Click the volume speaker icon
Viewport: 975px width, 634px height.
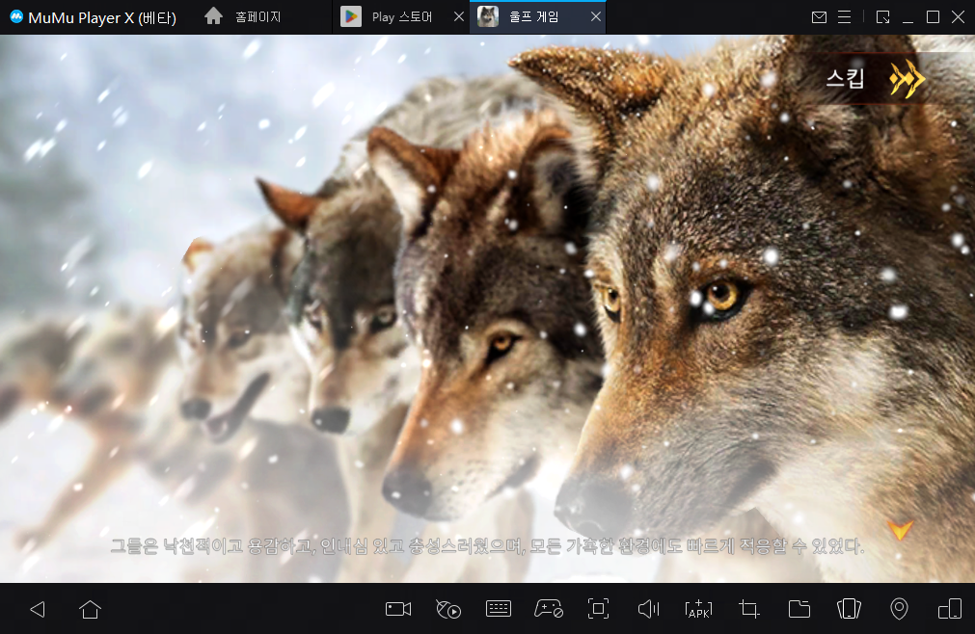pyautogui.click(x=649, y=609)
